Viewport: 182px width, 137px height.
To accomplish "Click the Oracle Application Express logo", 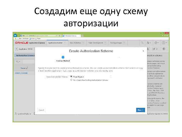I will tap(30, 43).
